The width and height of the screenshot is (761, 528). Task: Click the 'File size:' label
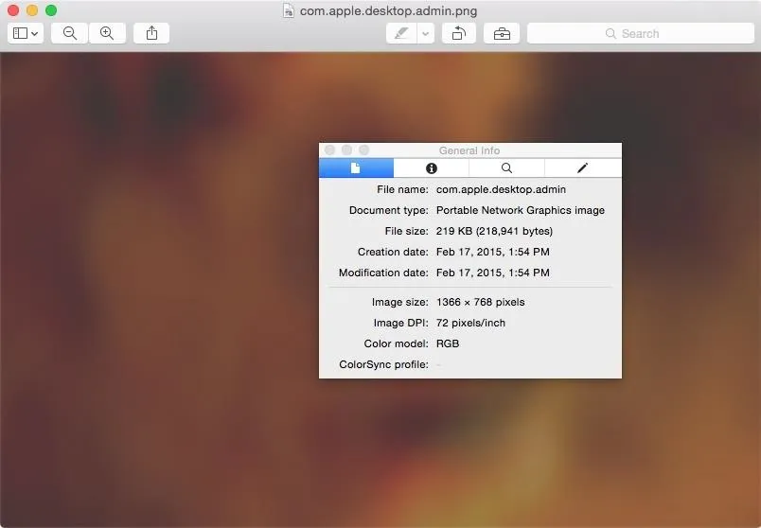[x=407, y=231]
